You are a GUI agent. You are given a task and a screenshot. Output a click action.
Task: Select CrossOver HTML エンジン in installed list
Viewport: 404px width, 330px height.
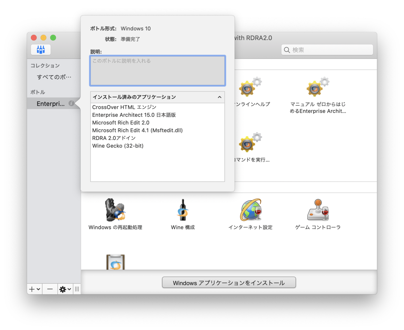coord(124,107)
